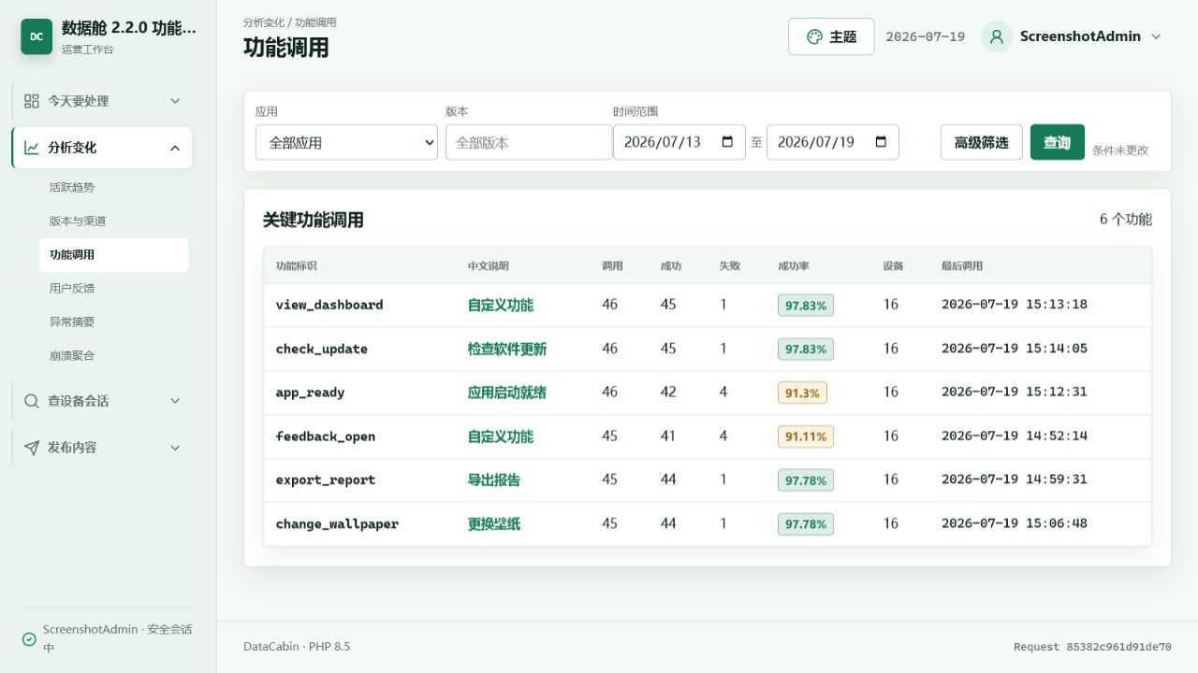Viewport: 1198px width, 673px height.
Task: Click the secure session check icon
Action: [29, 639]
